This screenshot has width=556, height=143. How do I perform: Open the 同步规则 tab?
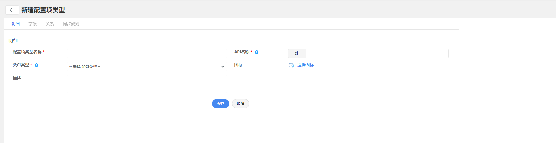(71, 24)
